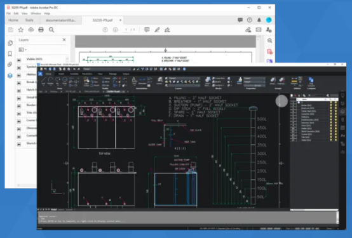Click the page number input field
The image size is (352, 238).
126,30
